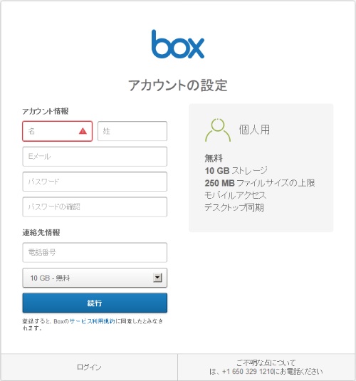Click the 無料 price text
356x381 pixels.
[x=214, y=158]
